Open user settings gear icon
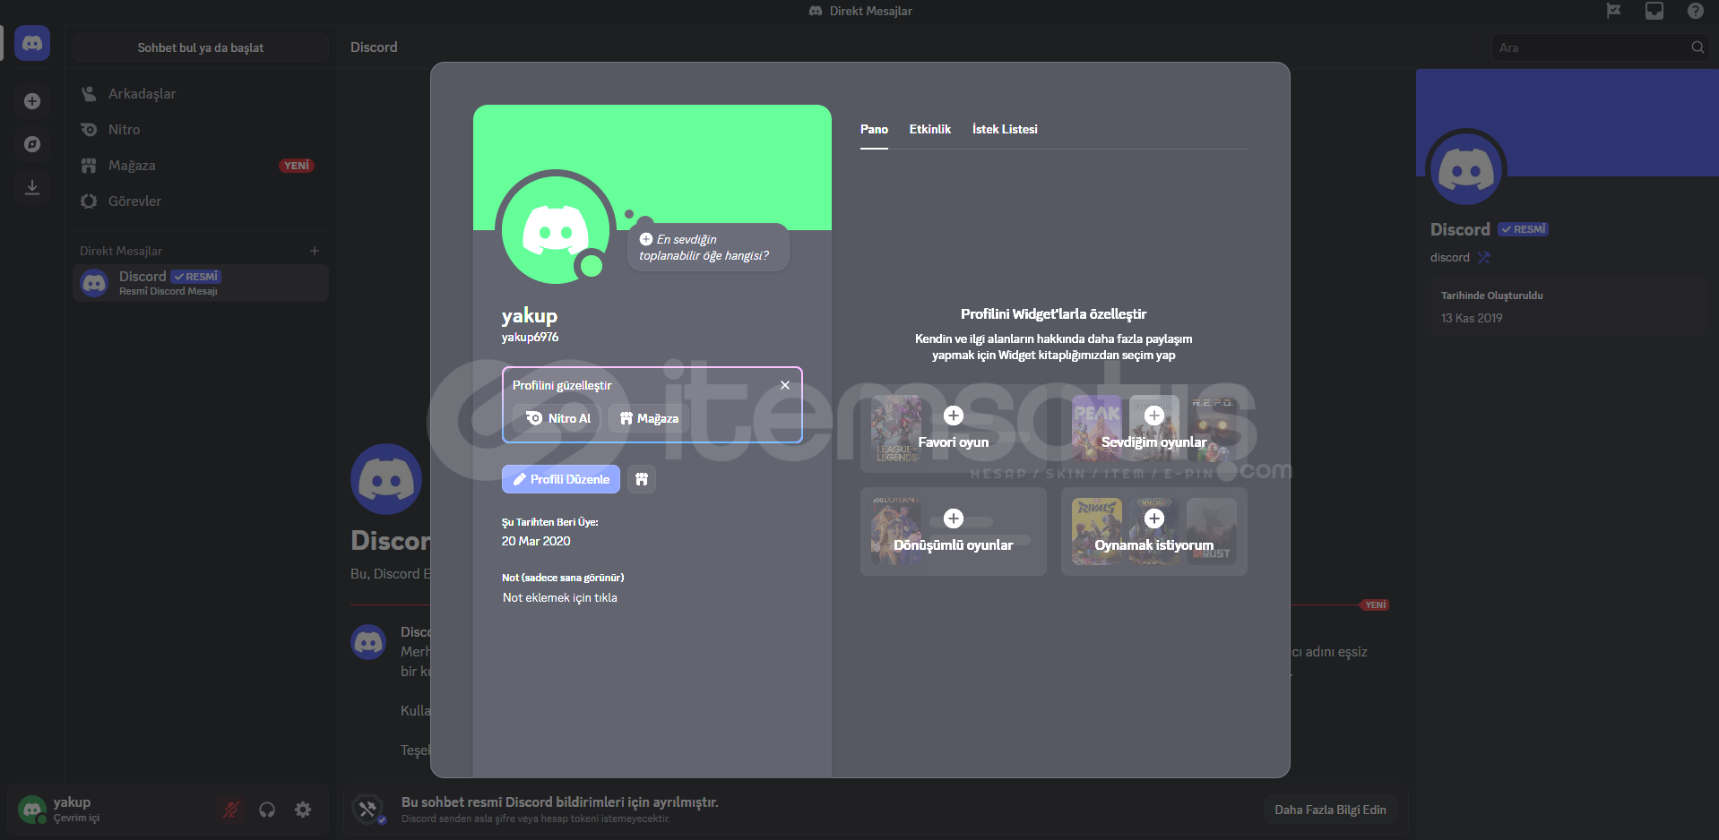 coord(304,810)
